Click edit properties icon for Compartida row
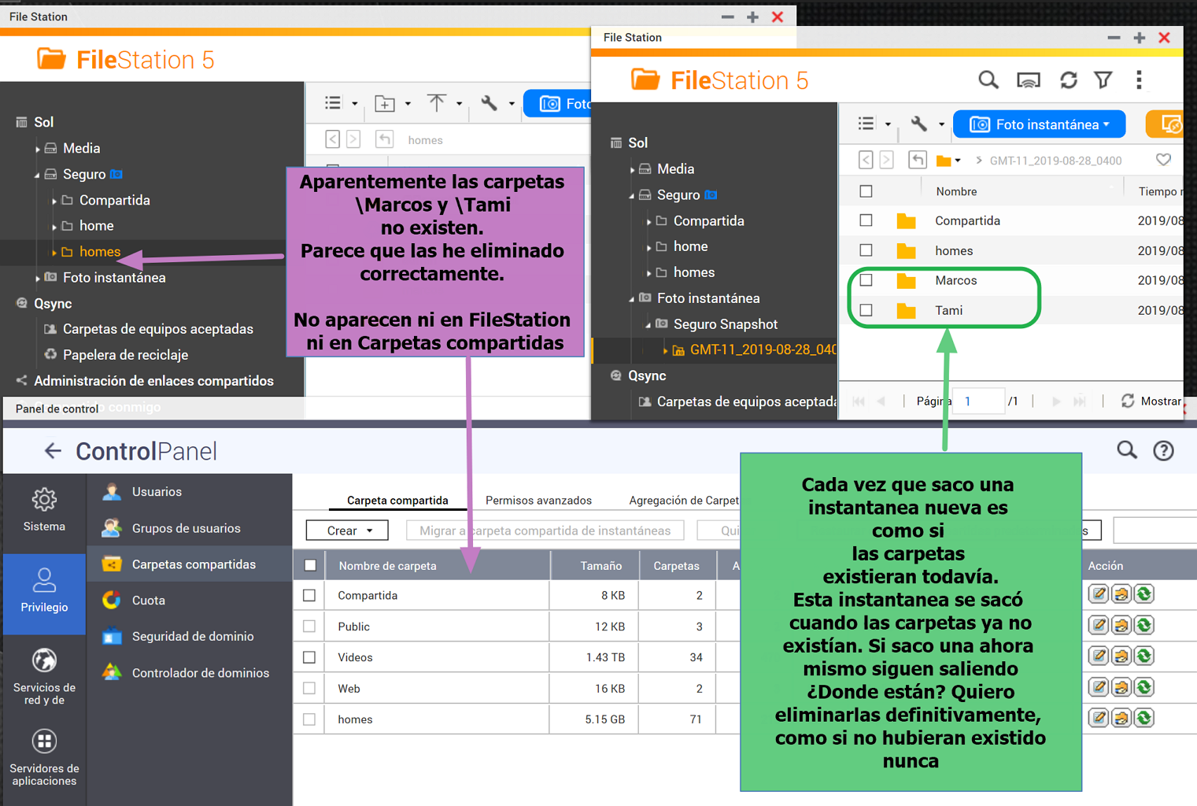This screenshot has height=806, width=1197. click(x=1099, y=594)
